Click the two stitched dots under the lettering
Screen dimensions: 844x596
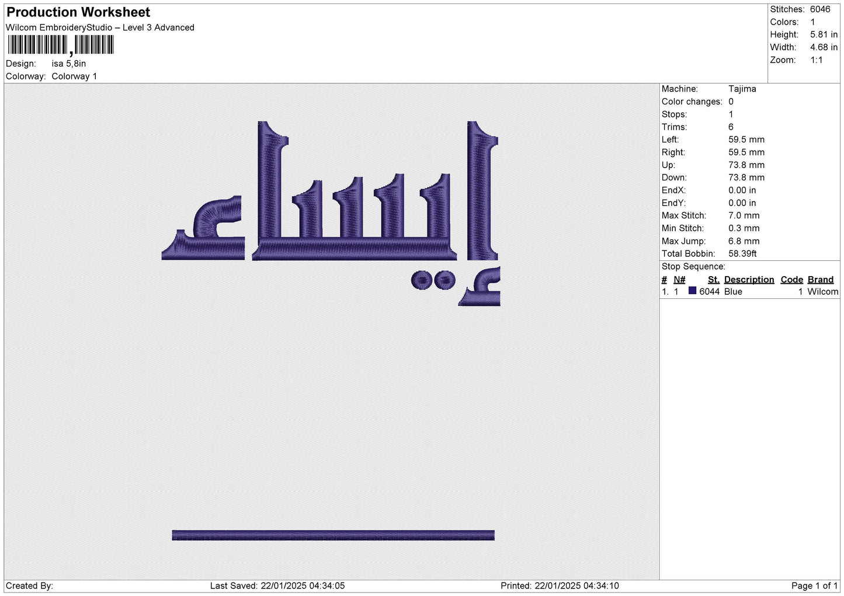point(433,280)
